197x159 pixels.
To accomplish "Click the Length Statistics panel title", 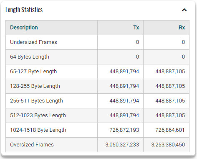I will click(x=24, y=10).
